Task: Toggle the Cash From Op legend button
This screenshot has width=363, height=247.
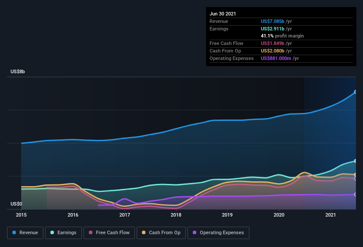Action: coord(161,232)
